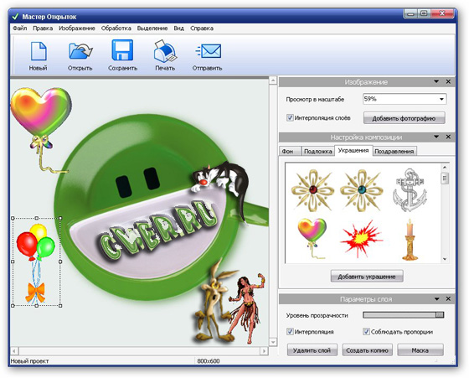Click decorations list scroll up arrow

(445, 168)
